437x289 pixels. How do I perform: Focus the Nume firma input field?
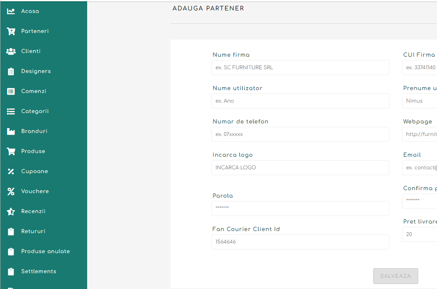click(x=300, y=68)
